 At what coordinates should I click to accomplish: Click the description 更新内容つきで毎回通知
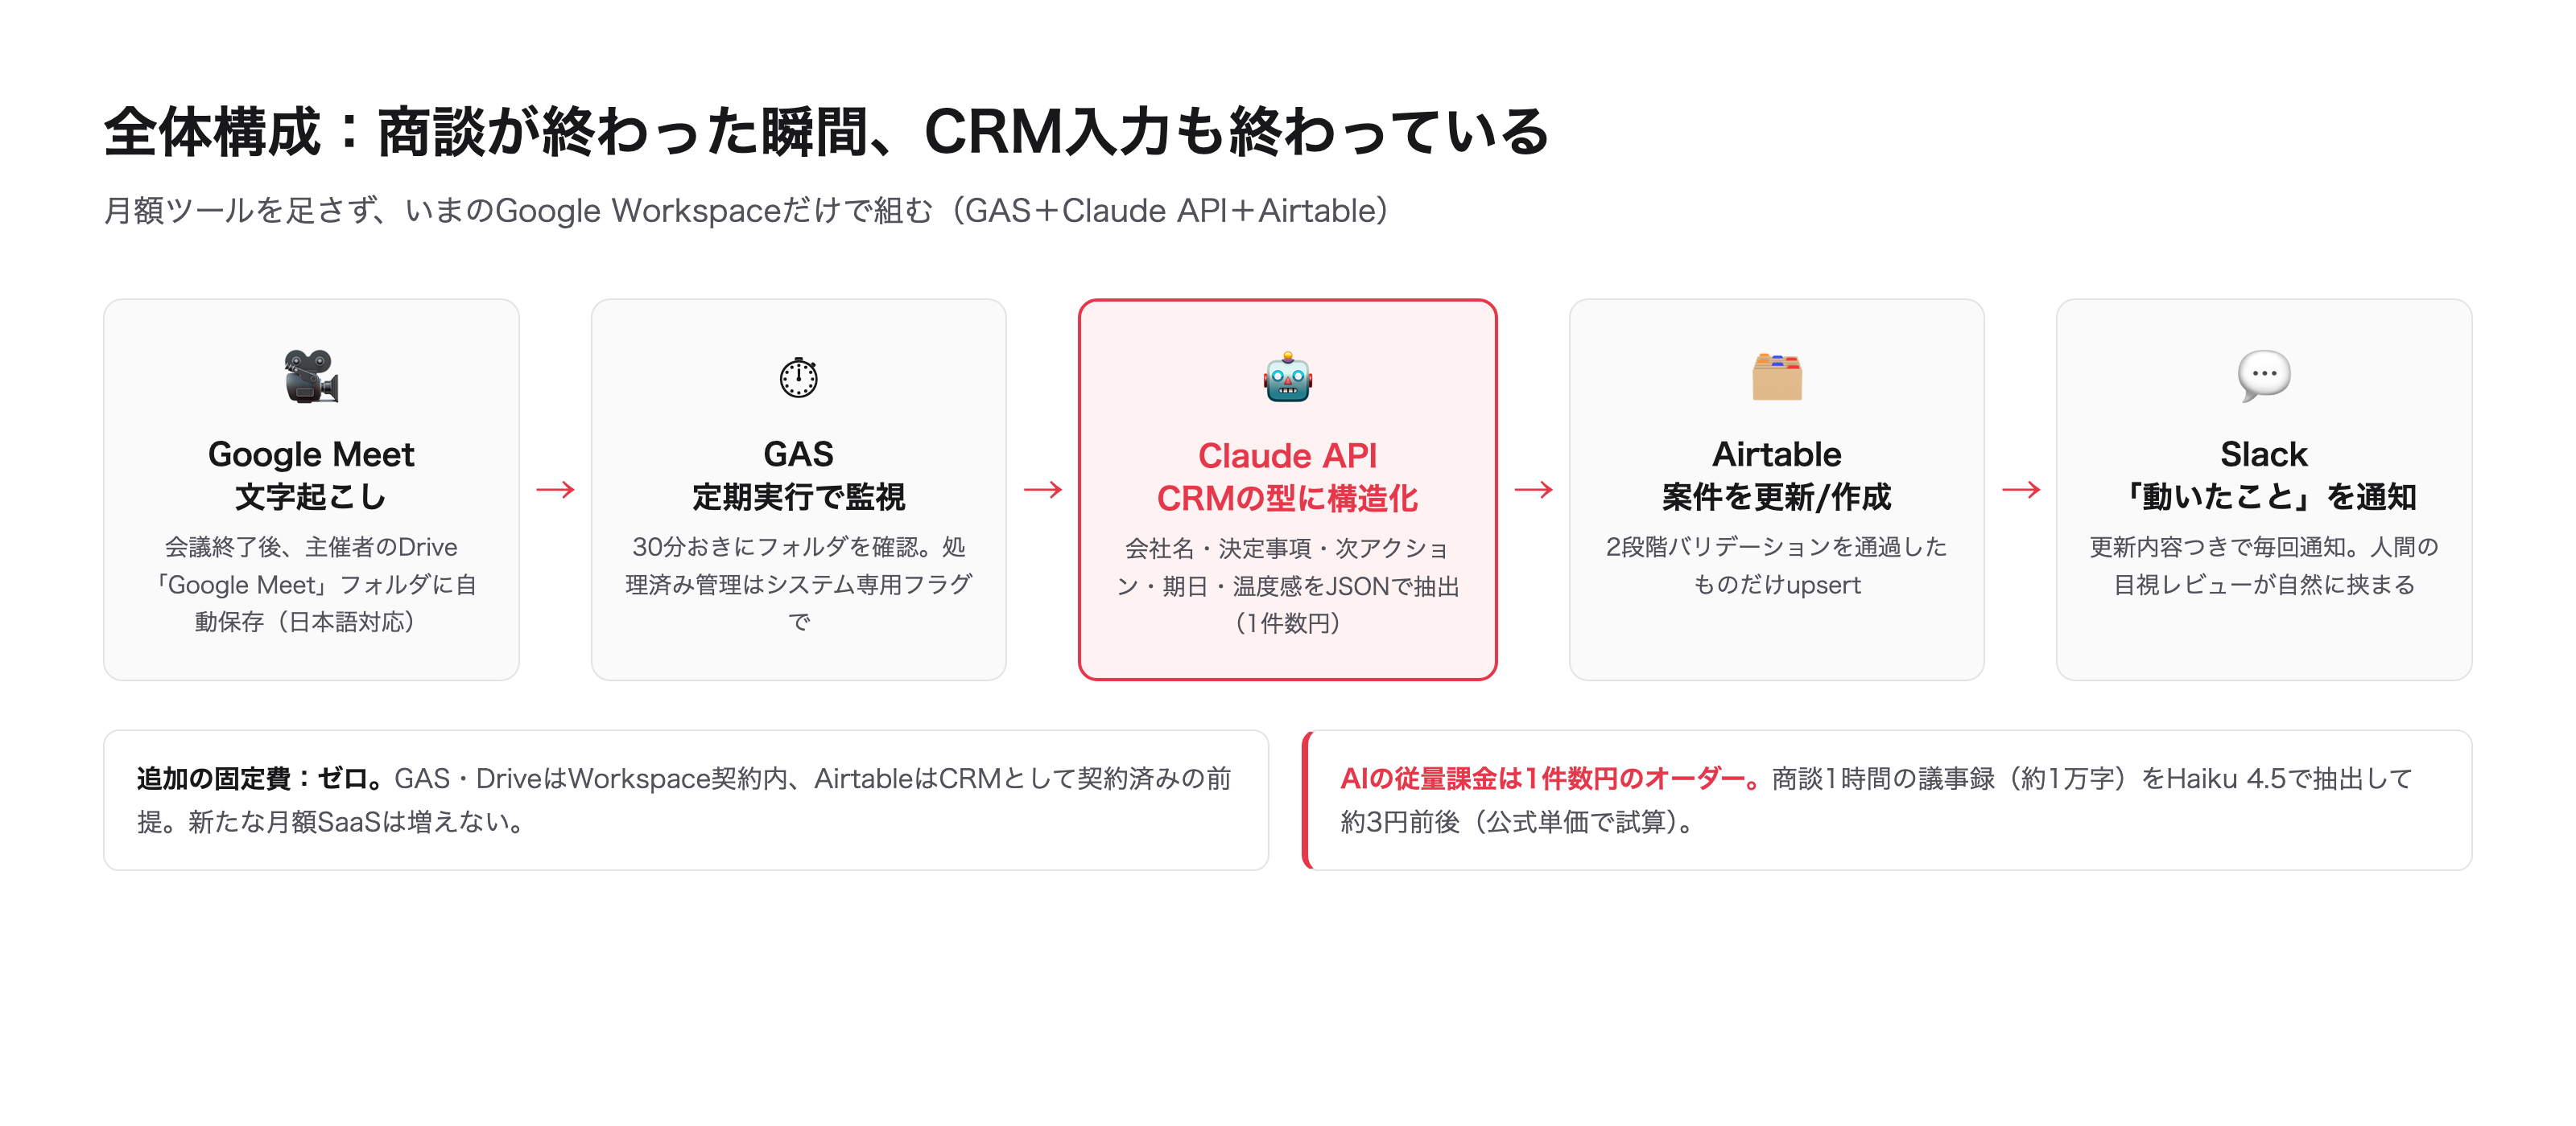(x=2264, y=565)
